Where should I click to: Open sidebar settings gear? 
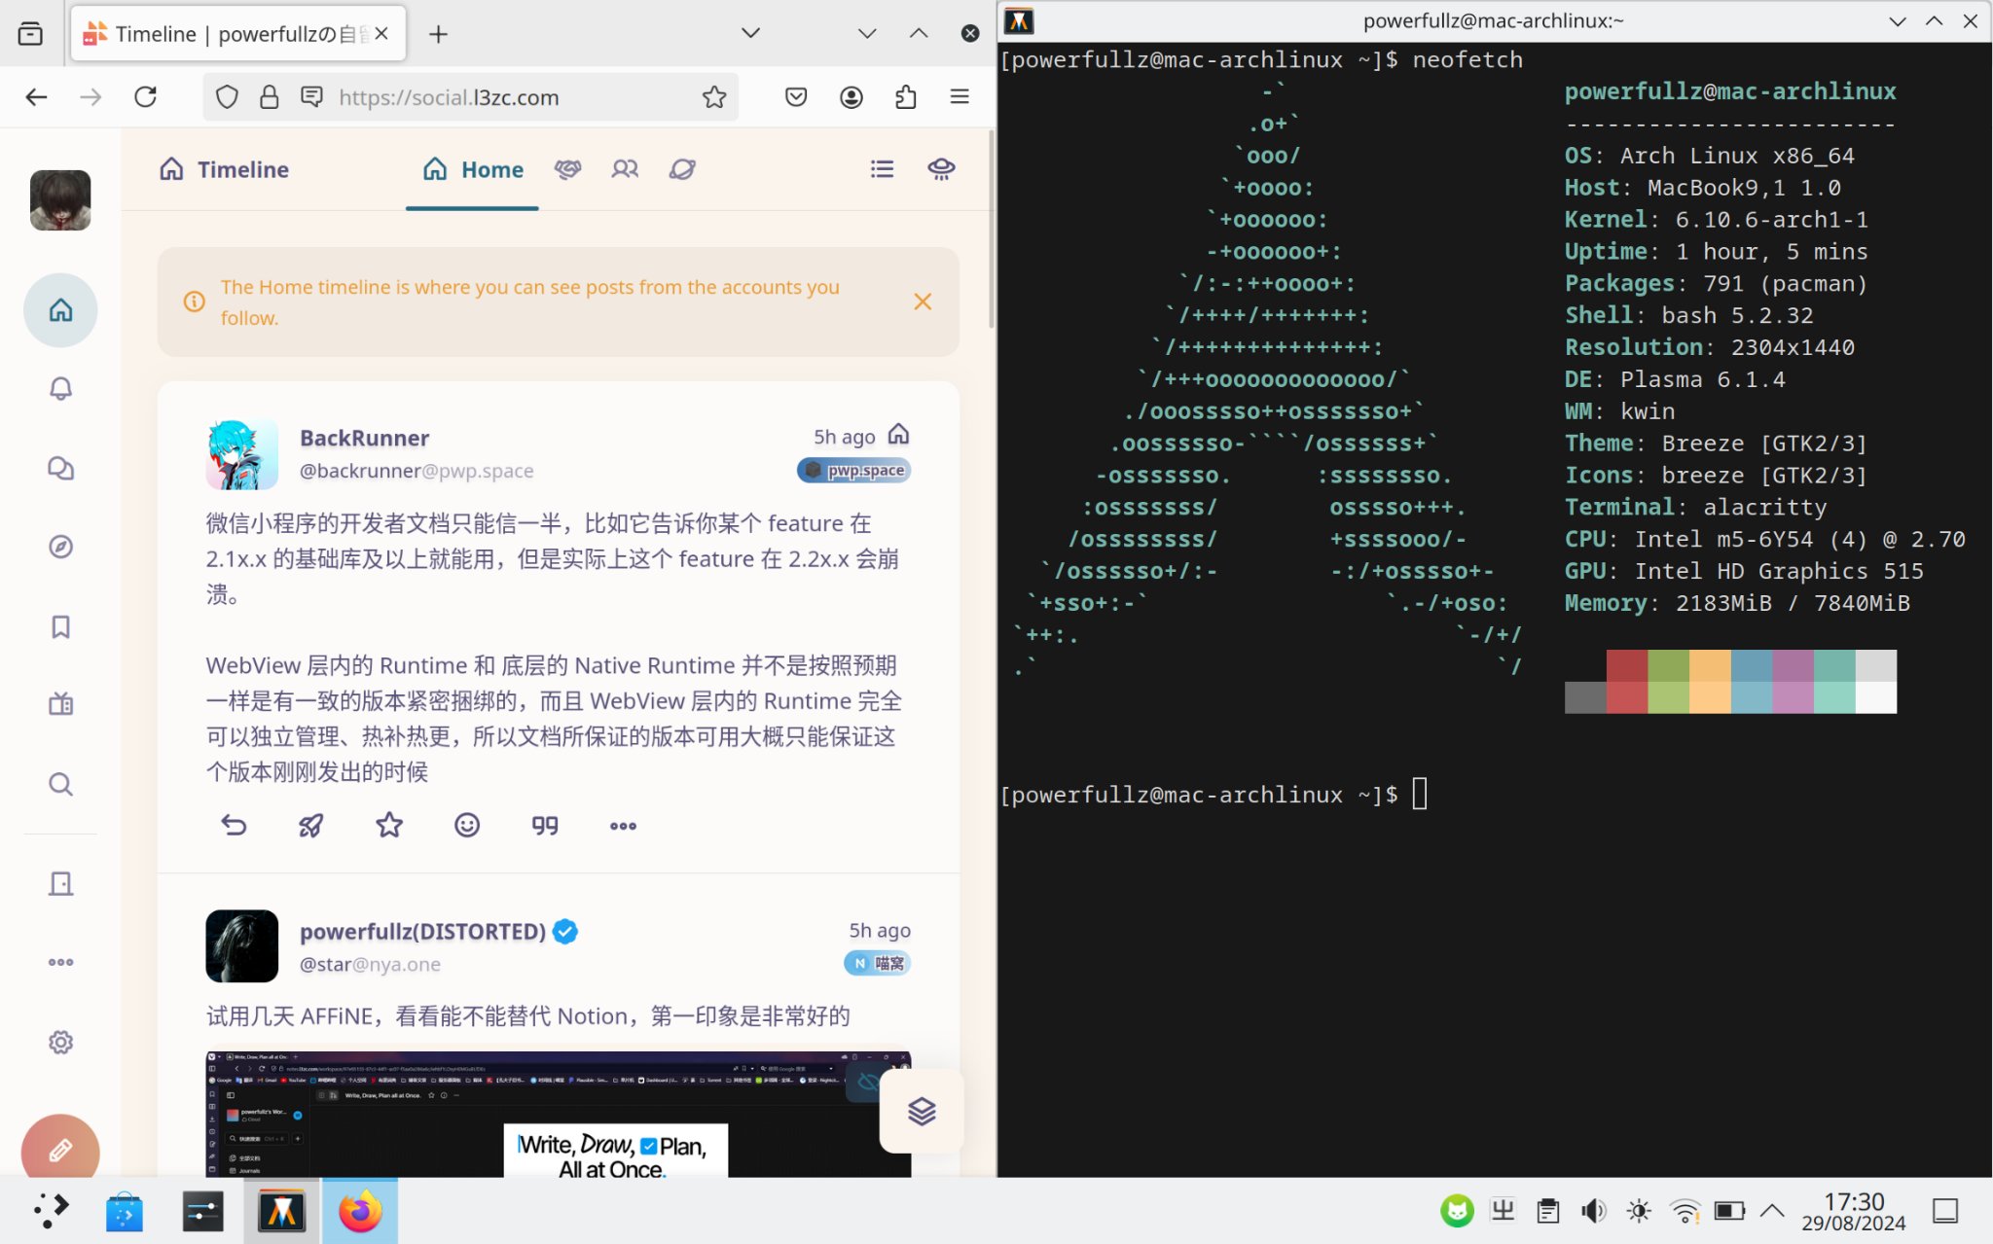tap(60, 1043)
